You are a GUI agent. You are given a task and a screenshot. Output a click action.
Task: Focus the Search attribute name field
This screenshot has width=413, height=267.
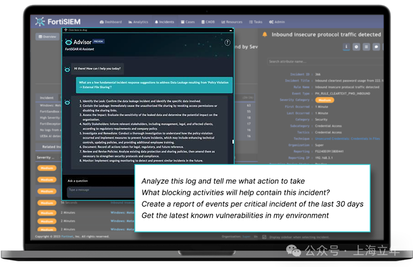point(325,62)
